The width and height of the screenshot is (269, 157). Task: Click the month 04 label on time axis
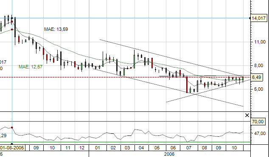tap(141, 148)
